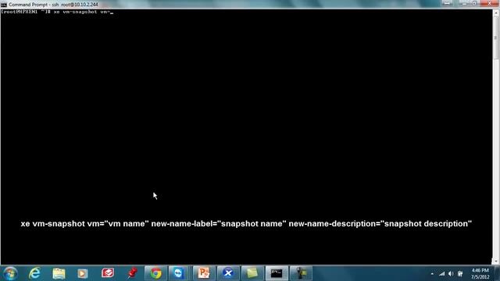The width and height of the screenshot is (500, 281).
Task: Switch to the blue X app (XenCenter) in taskbar
Action: pos(228,273)
